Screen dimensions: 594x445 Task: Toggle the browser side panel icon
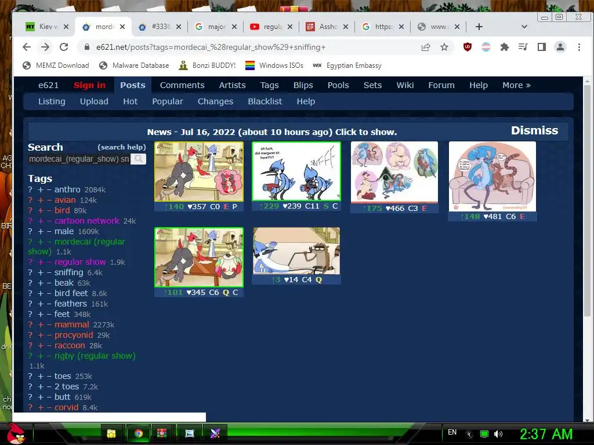pos(542,47)
